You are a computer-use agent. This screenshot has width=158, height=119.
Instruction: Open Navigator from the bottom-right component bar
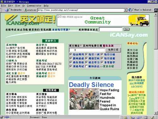(x=125, y=117)
